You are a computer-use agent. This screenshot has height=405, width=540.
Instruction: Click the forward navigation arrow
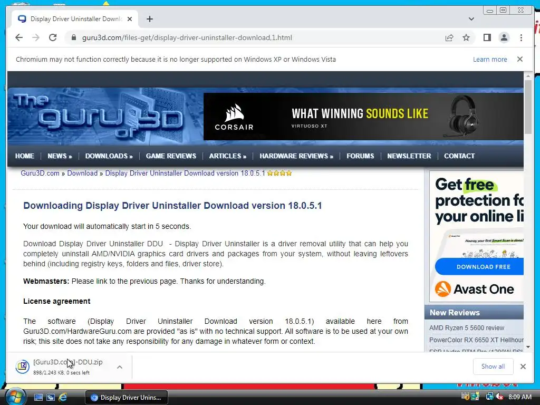click(36, 37)
